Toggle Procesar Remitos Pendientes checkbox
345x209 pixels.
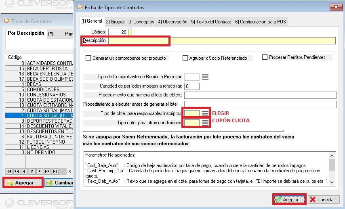(265, 57)
